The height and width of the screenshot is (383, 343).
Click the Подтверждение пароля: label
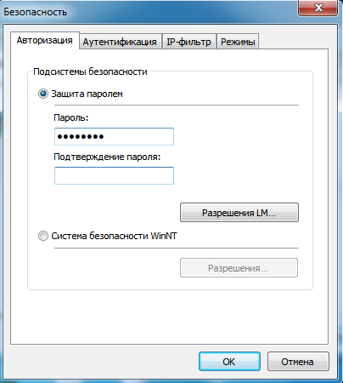(x=107, y=157)
